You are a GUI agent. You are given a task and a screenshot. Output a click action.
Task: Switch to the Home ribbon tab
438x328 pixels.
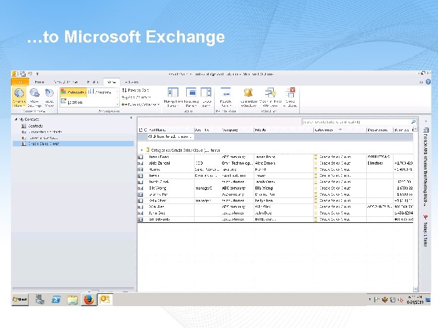point(39,81)
